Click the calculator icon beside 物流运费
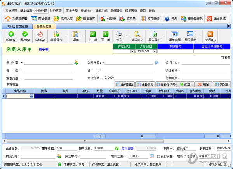Screen dimensions: 233x169 tap(152, 156)
